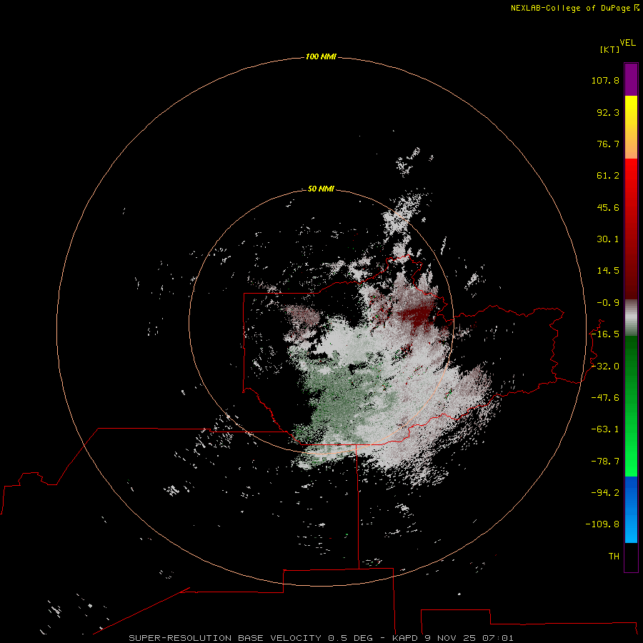Click the NEXLAB-College of DuPage credit text
The width and height of the screenshot is (643, 643).
(572, 8)
